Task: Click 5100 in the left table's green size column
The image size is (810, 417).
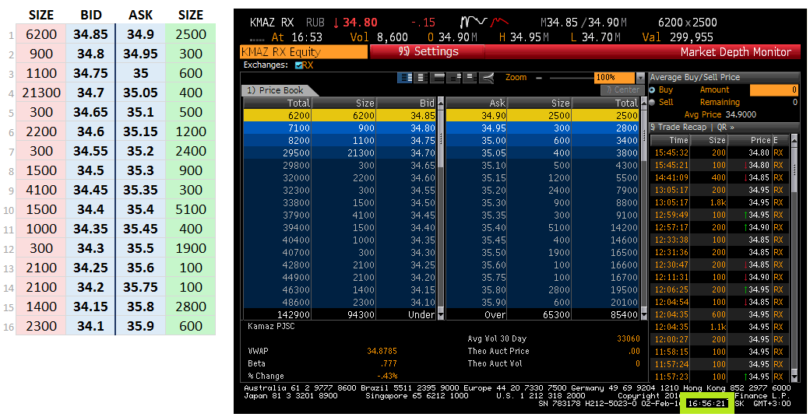Action: click(x=190, y=209)
